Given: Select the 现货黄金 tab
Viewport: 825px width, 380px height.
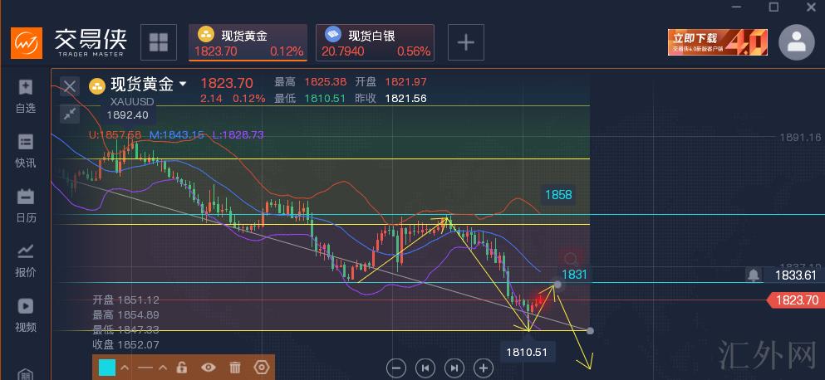Looking at the screenshot, I should pos(248,42).
